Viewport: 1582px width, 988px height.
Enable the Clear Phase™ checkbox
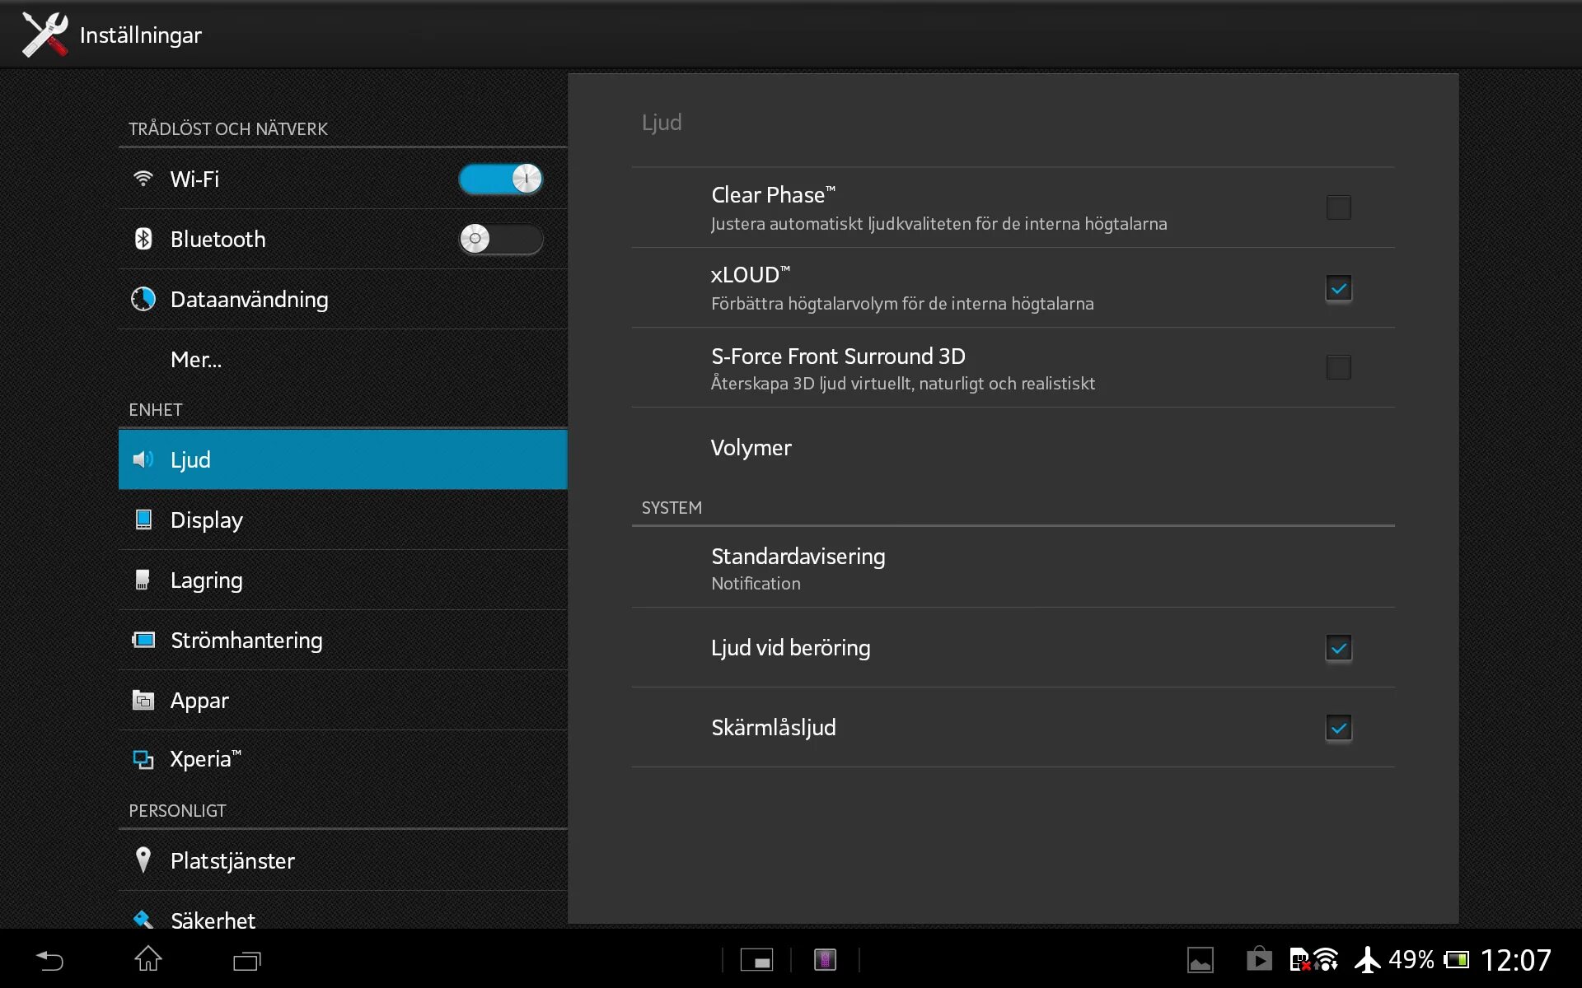pos(1338,206)
